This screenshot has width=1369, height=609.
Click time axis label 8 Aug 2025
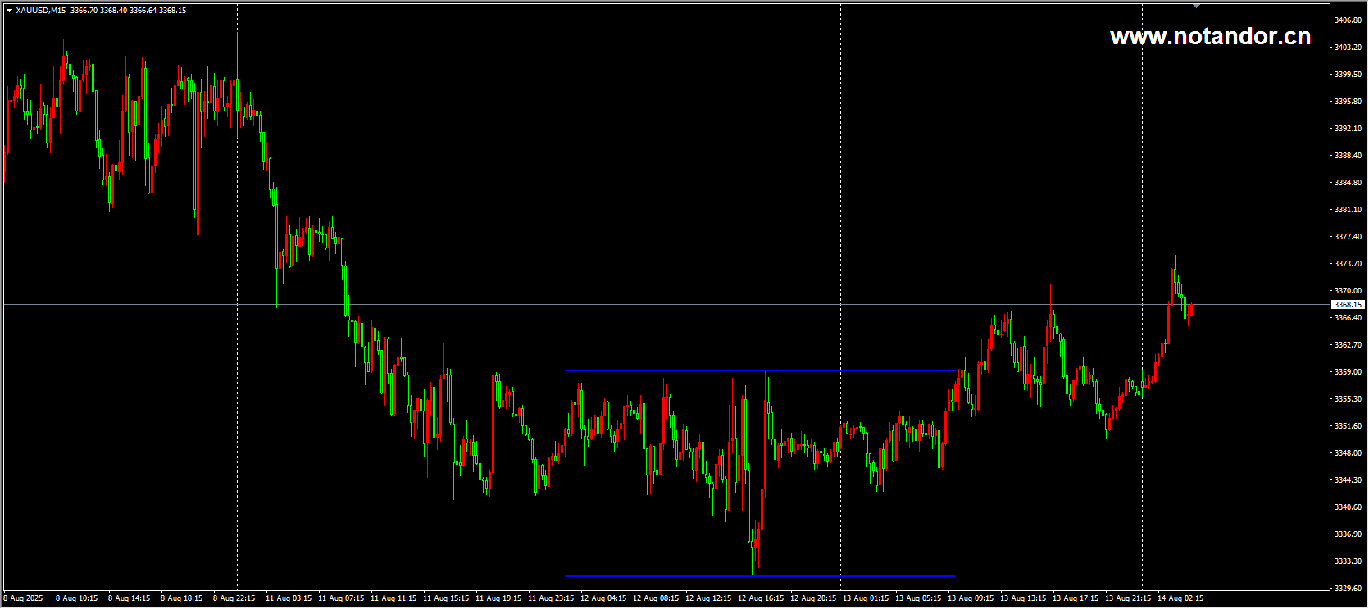coord(23,598)
